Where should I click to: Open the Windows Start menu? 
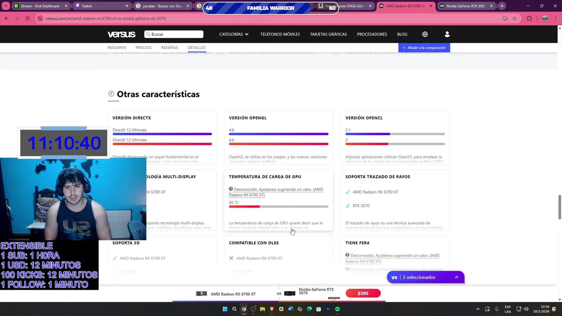(x=225, y=309)
